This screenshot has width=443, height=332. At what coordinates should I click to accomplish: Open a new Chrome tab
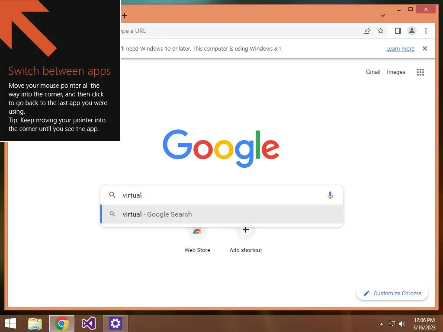tap(125, 16)
